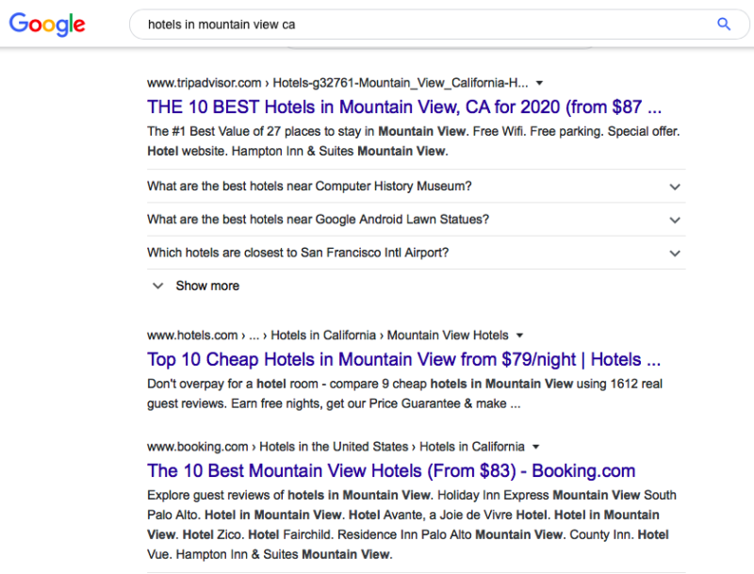Click the Google logo

click(47, 25)
